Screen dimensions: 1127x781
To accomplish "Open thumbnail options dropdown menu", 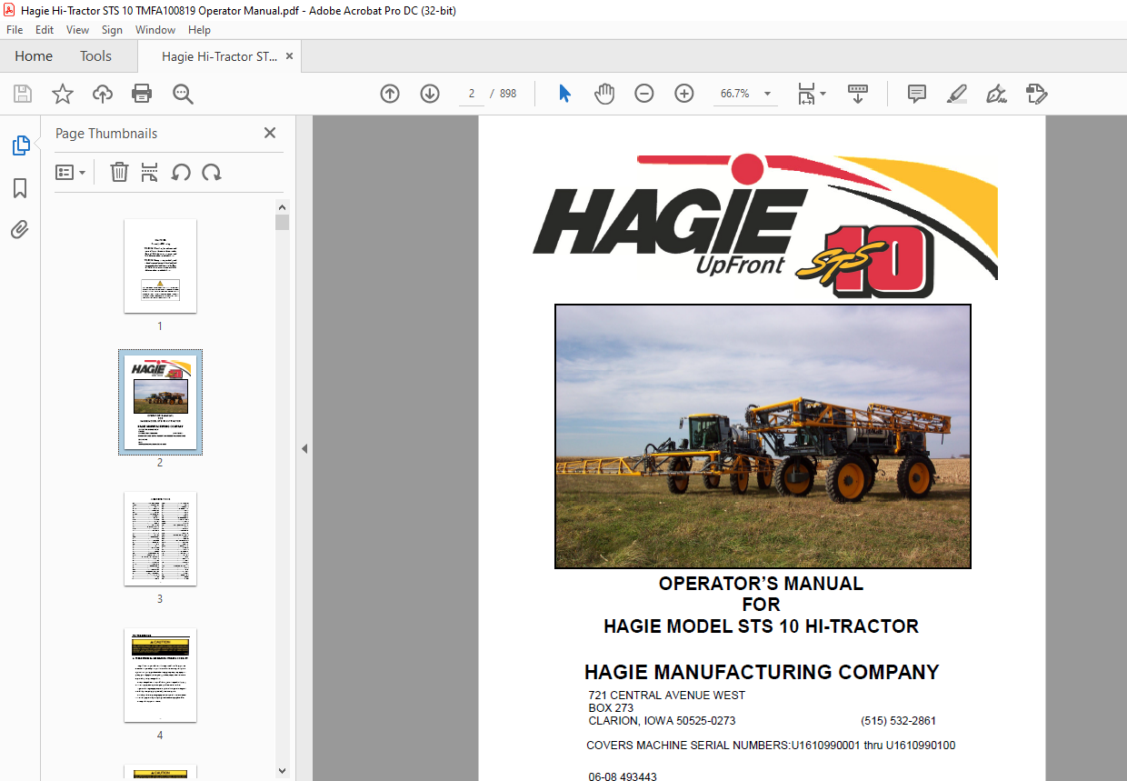I will click(70, 172).
